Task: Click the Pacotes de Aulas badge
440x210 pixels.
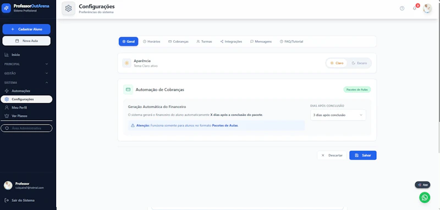Action: (357, 89)
